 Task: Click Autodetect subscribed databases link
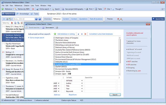click(101, 34)
